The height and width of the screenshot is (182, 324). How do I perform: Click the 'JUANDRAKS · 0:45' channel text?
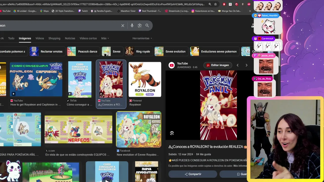pyautogui.click(x=187, y=67)
